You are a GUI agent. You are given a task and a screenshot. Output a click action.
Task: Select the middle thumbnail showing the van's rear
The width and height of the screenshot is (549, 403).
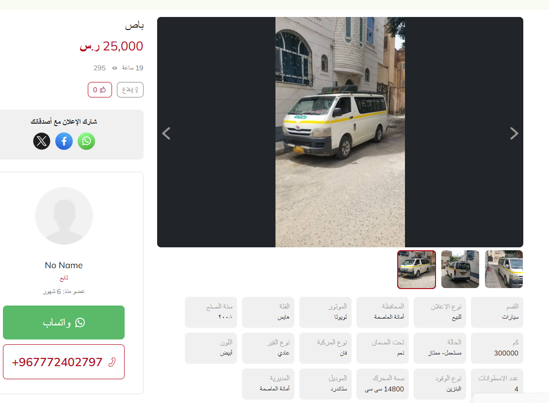point(460,269)
